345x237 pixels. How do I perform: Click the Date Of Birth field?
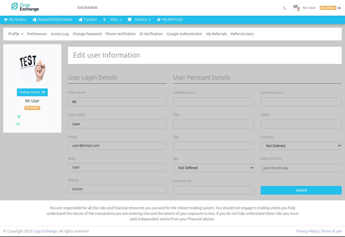(301, 168)
